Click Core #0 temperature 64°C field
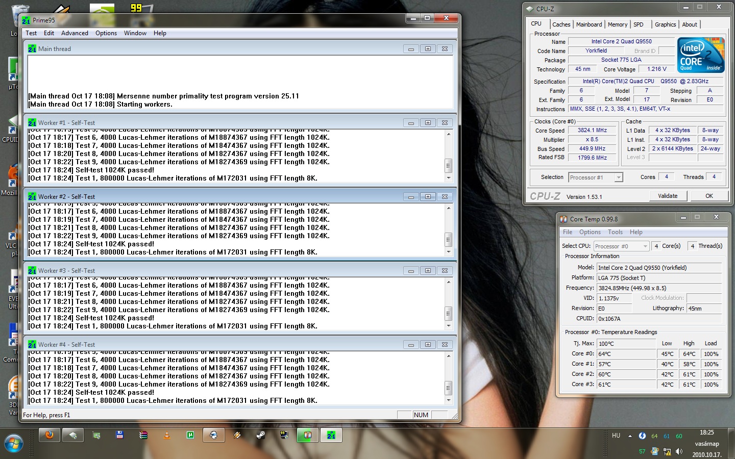The image size is (735, 459). (626, 354)
